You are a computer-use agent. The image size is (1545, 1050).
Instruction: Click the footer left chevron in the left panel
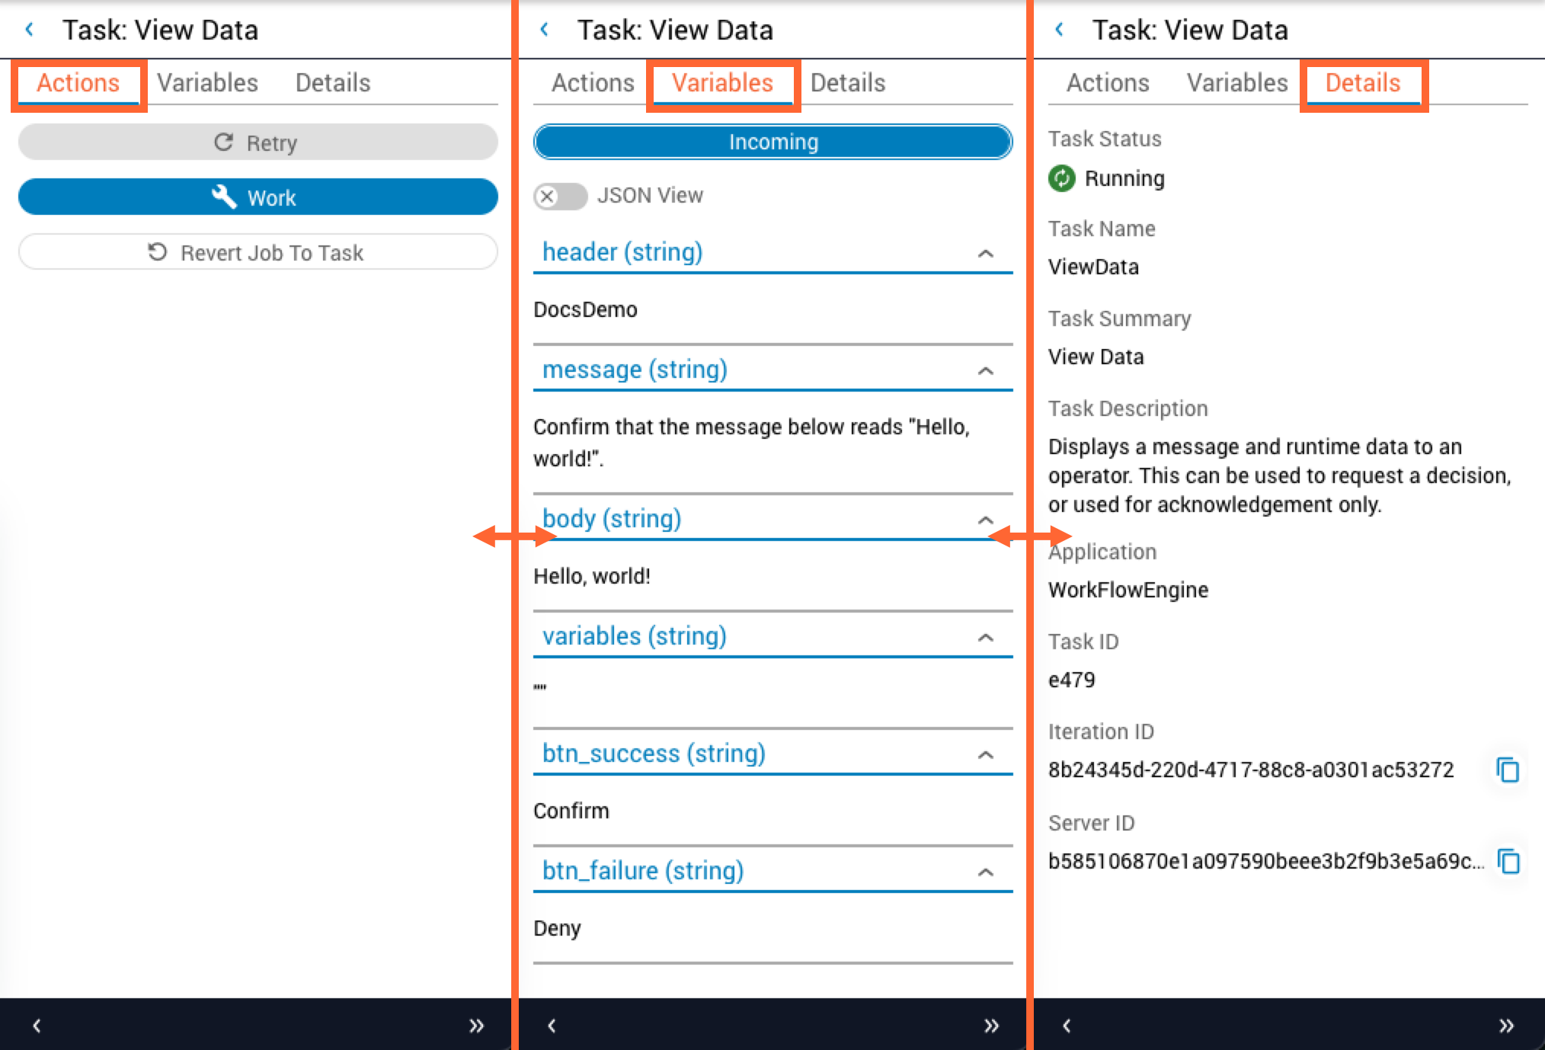pos(37,1026)
